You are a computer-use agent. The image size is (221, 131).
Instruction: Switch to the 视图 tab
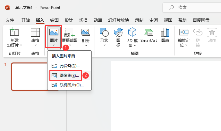pyautogui.click(x=168, y=20)
